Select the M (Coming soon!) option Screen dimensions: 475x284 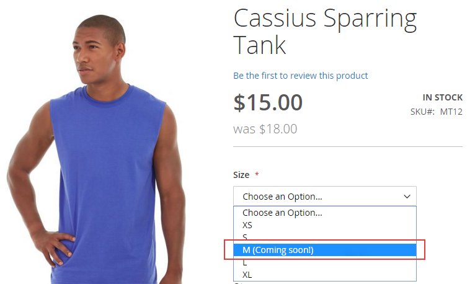[278, 250]
